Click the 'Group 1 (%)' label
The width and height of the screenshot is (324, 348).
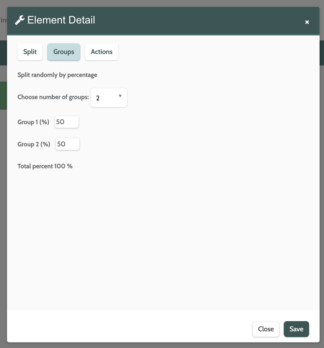point(33,122)
